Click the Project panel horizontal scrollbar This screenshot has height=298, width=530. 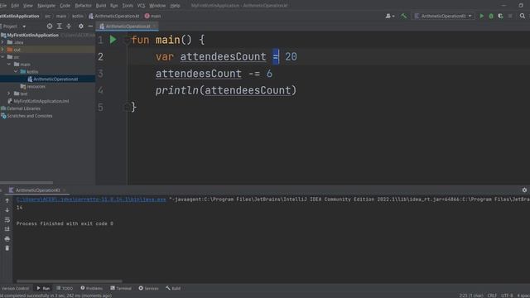[x=26, y=182]
